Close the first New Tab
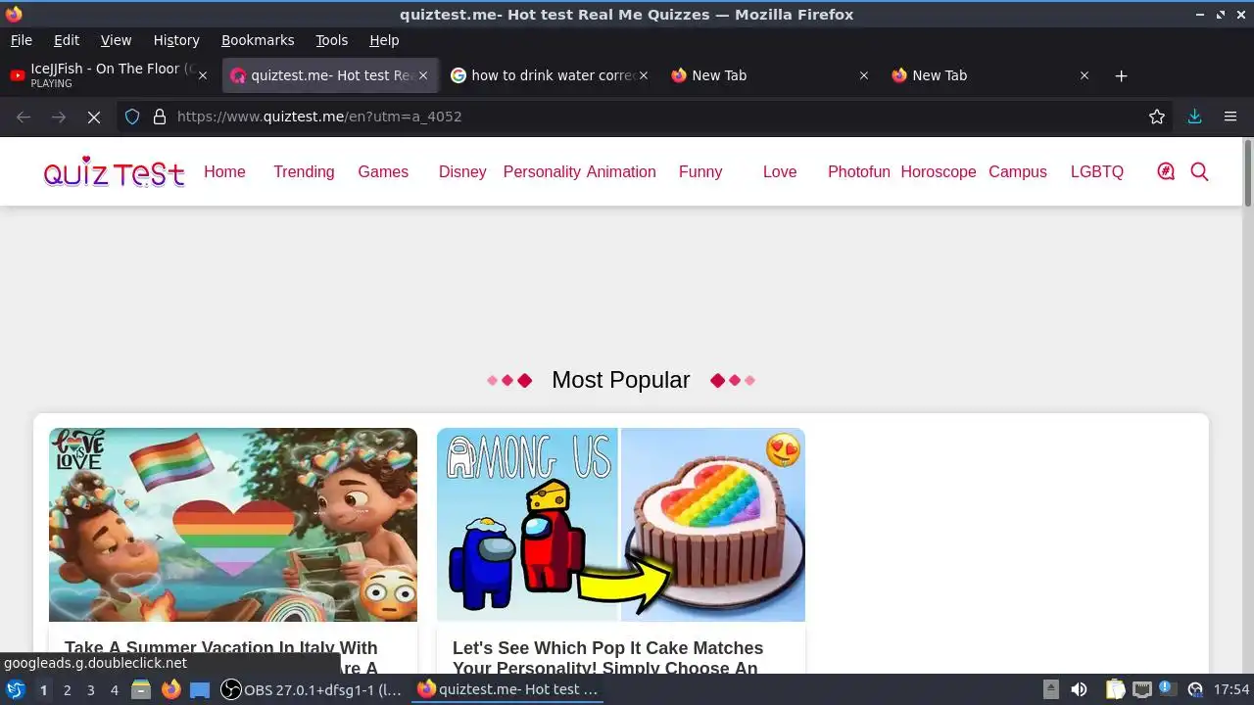Screen dimensions: 1254x705 [864, 75]
